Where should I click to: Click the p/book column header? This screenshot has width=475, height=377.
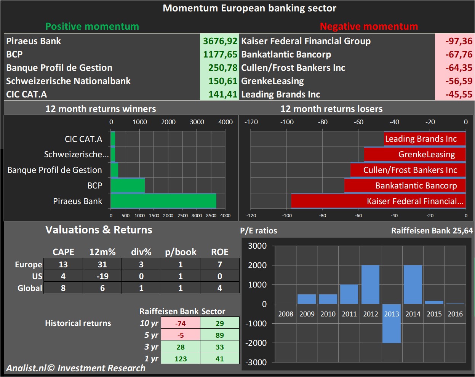click(x=181, y=252)
